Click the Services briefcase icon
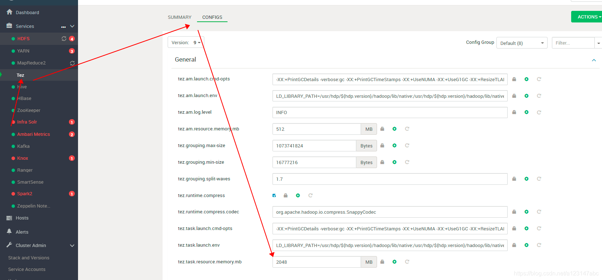602x280 pixels. coord(9,26)
